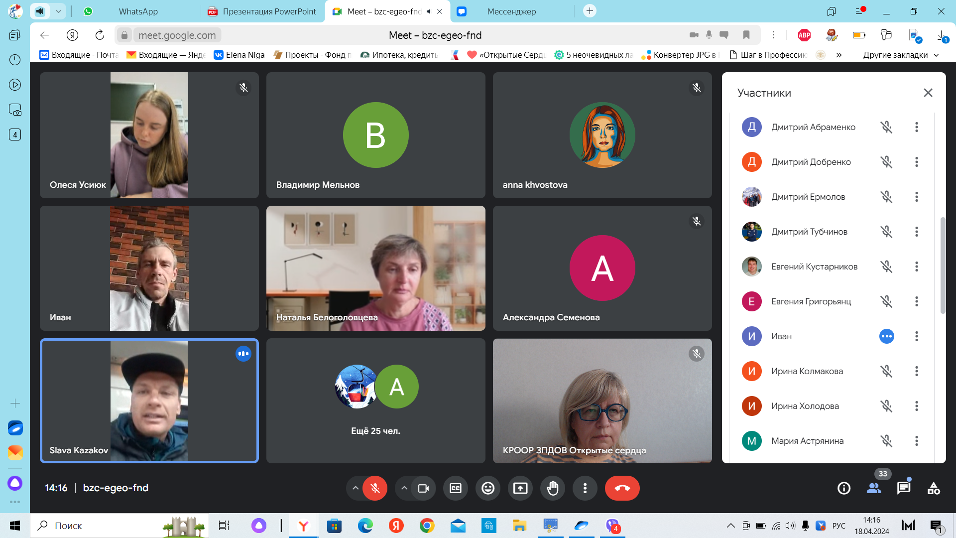The image size is (956, 538).
Task: Expand the camera video settings chevron
Action: click(x=404, y=488)
